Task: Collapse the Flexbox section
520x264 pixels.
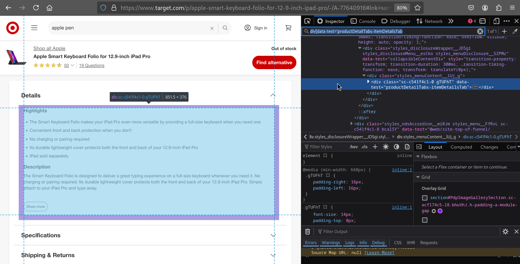Action: coord(418,157)
